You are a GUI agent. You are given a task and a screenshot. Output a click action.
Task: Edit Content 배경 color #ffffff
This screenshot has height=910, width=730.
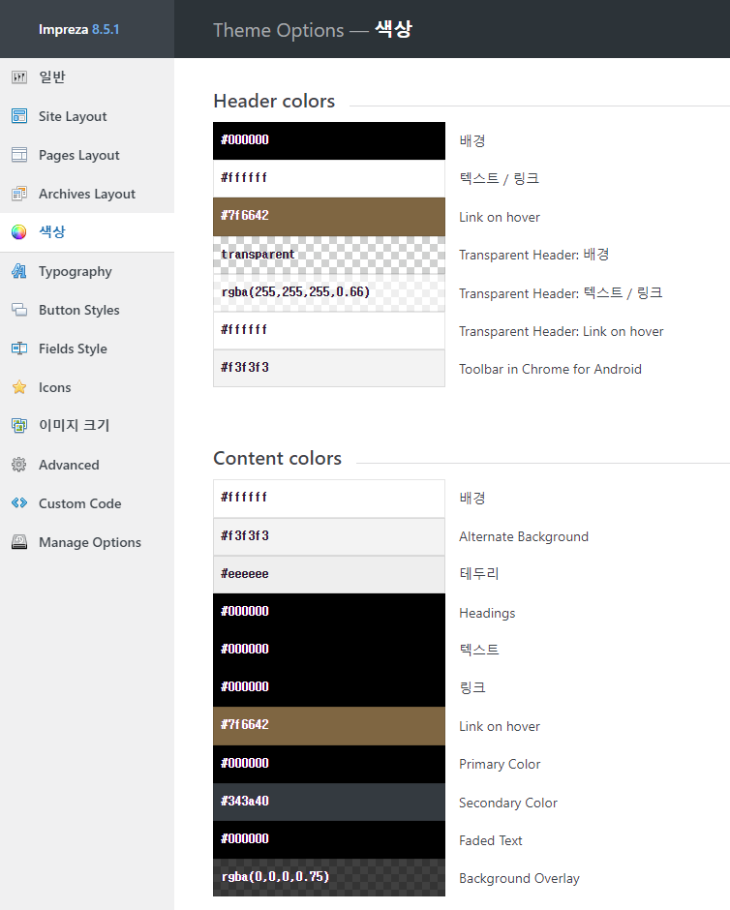329,498
